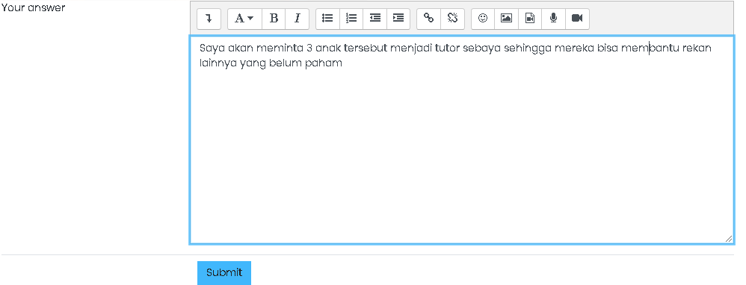Apply italic formatting
The image size is (746, 285).
(x=298, y=19)
